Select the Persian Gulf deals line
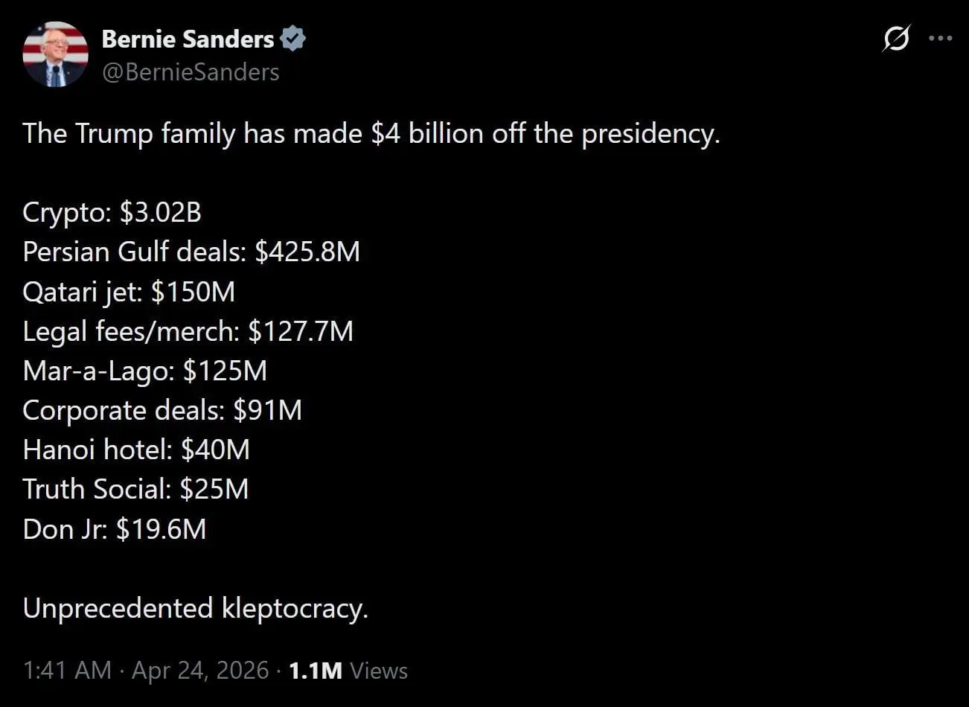This screenshot has height=707, width=969. [x=191, y=252]
